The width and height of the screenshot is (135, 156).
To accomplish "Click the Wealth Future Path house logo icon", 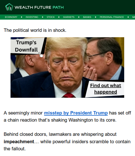I will coord(9,7).
